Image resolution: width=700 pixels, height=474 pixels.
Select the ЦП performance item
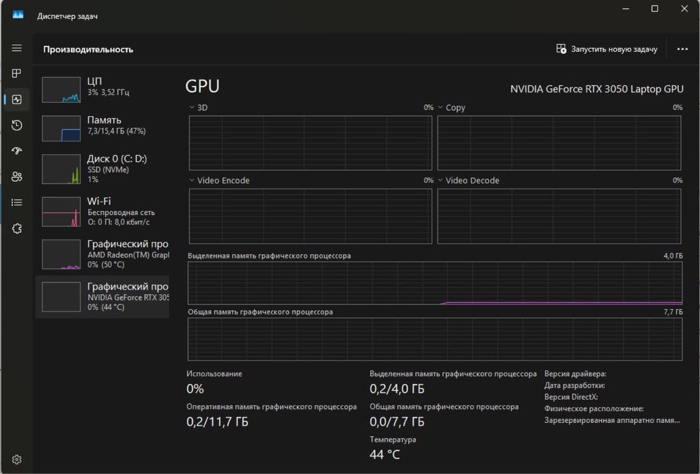coord(103,89)
